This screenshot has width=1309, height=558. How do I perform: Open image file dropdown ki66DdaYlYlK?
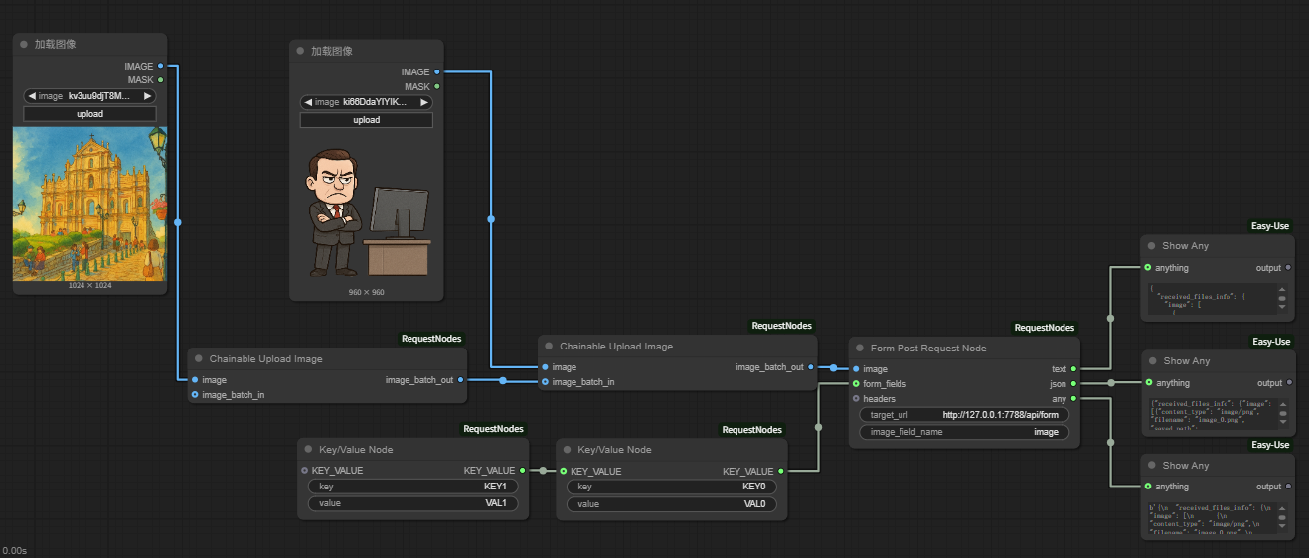(x=367, y=102)
